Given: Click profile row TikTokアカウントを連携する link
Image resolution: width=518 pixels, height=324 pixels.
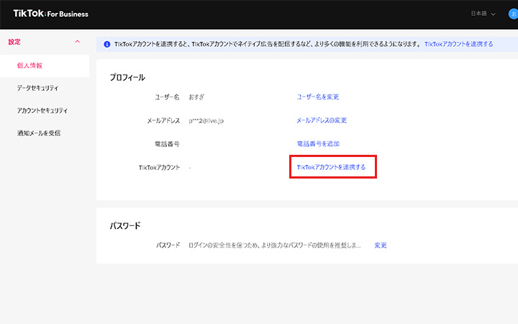Looking at the screenshot, I should tap(331, 167).
